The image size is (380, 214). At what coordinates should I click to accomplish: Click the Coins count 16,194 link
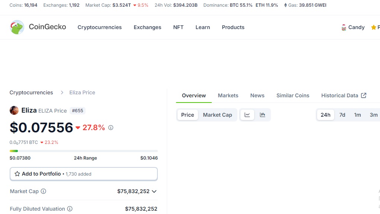pos(31,5)
